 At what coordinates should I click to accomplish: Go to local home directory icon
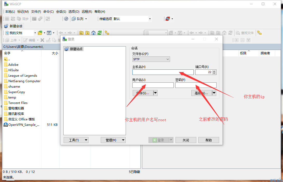pyautogui.click(x=93, y=33)
